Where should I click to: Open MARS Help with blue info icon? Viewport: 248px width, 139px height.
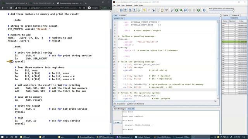tap(204, 10)
